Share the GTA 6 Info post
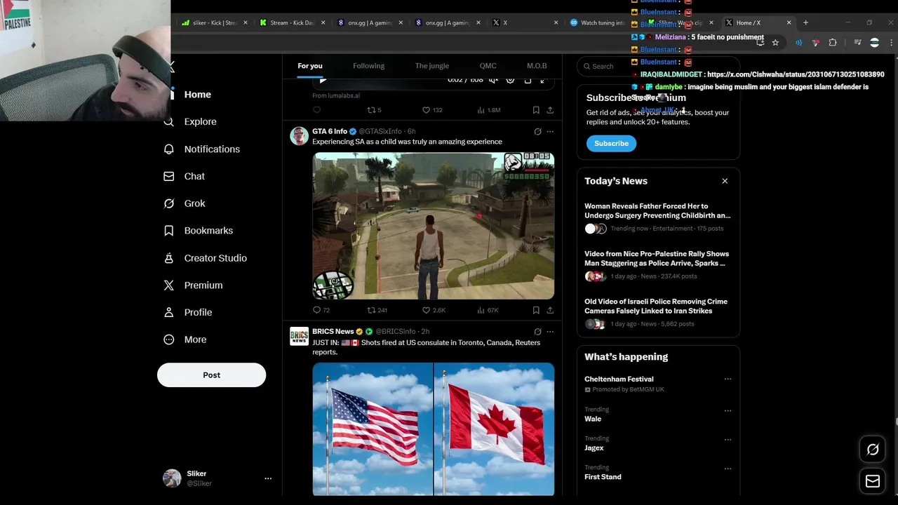 coord(550,310)
